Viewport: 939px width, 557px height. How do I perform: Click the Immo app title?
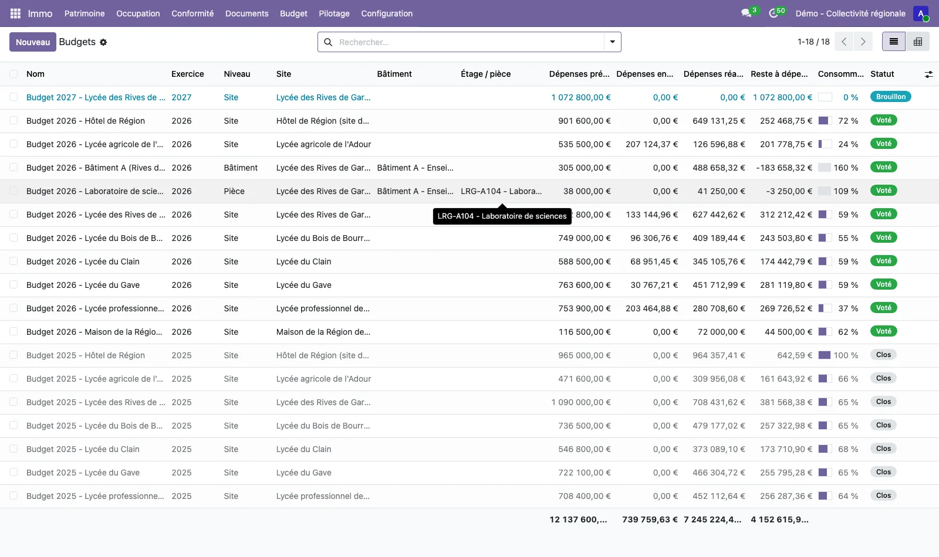40,13
